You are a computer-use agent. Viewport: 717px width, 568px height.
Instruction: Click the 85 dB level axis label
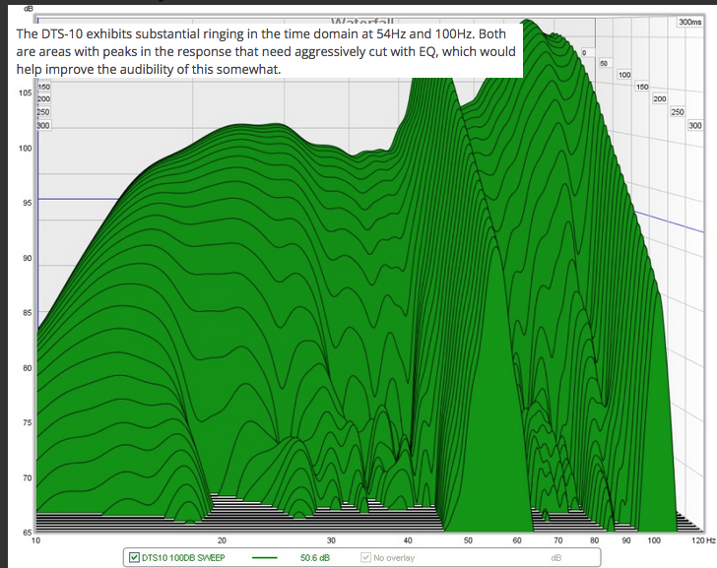[27, 313]
